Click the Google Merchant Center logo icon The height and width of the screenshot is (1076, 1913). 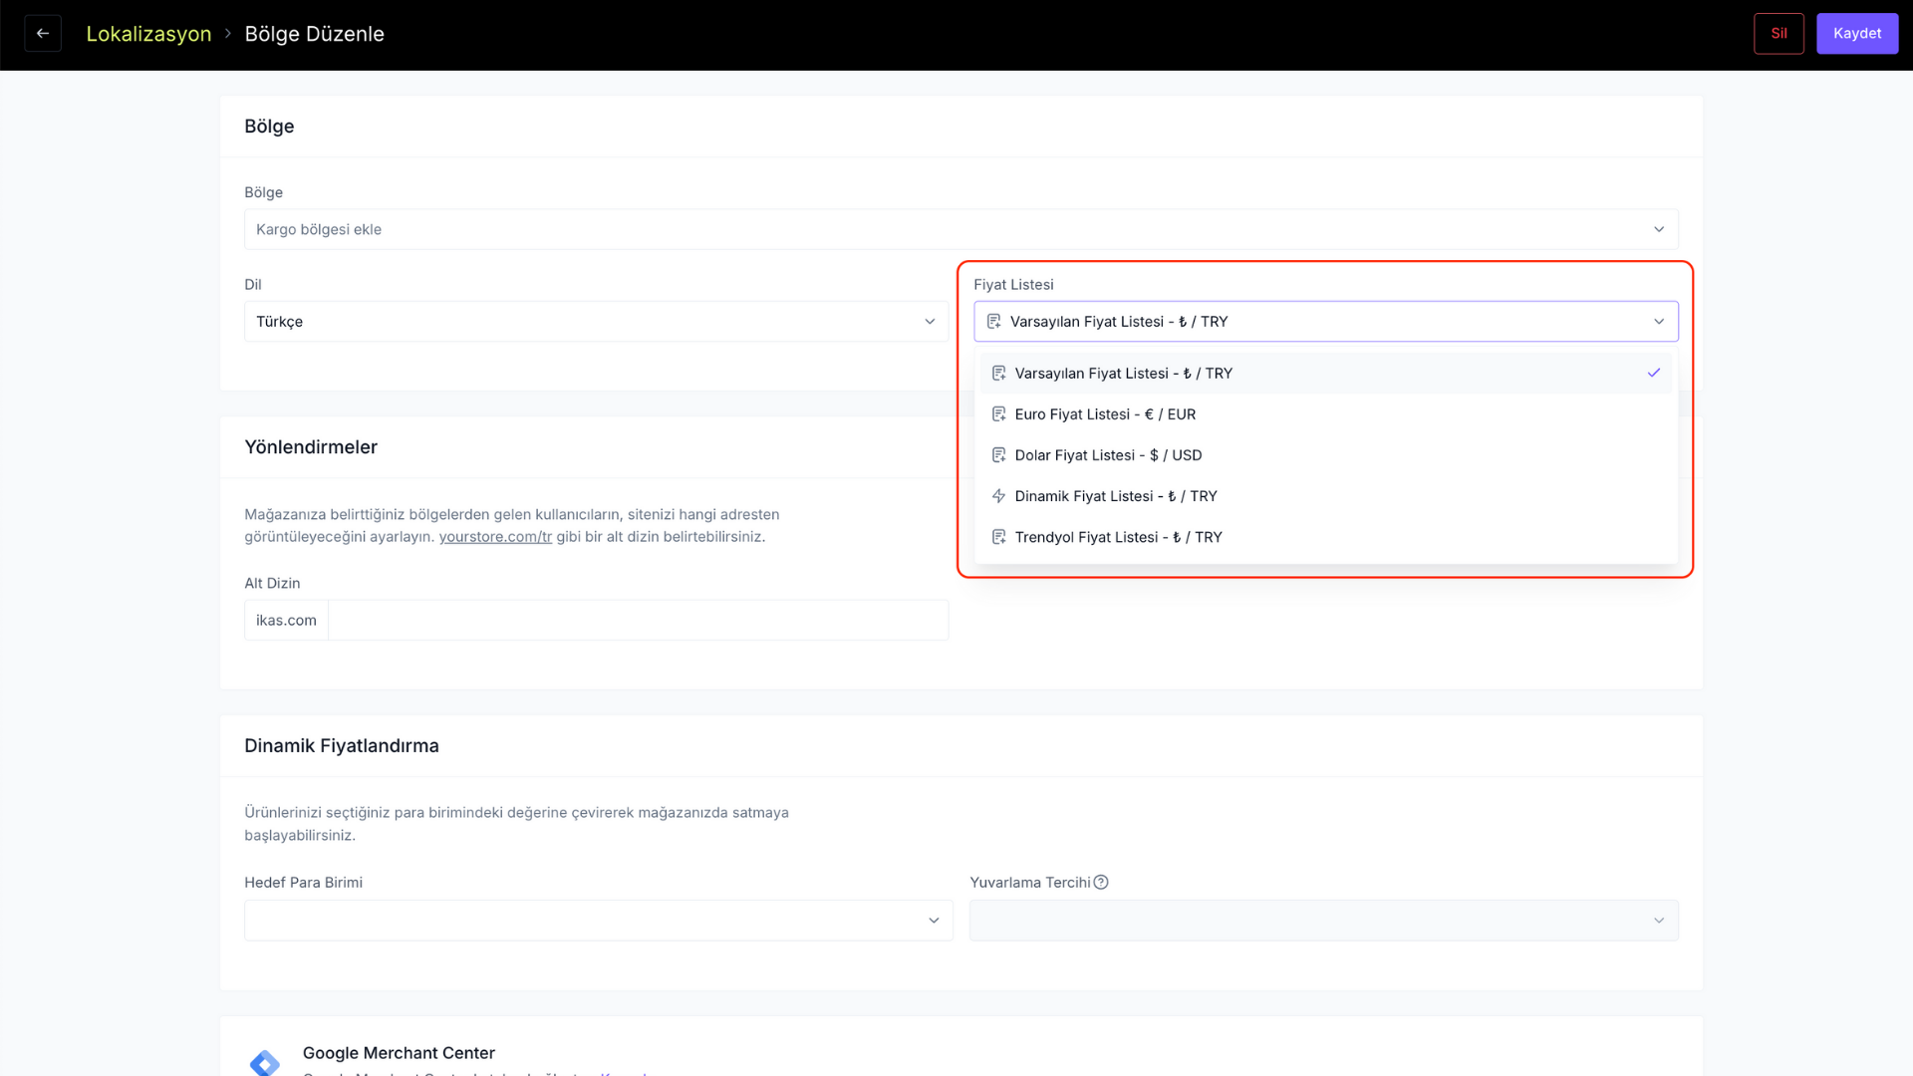click(264, 1062)
